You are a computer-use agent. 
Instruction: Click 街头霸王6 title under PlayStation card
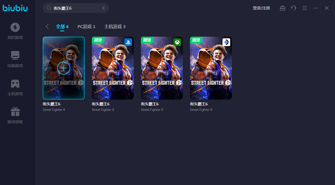101,104
